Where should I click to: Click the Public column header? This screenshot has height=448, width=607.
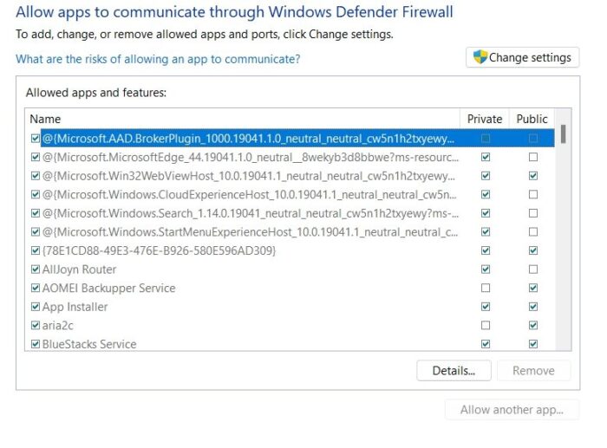(532, 119)
